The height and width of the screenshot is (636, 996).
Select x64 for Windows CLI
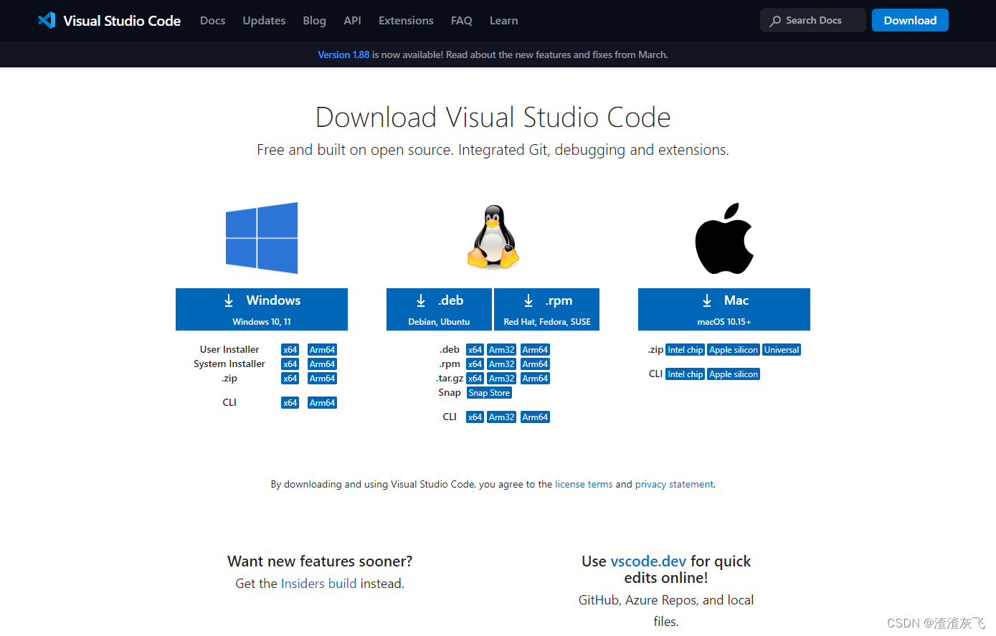[x=290, y=403]
